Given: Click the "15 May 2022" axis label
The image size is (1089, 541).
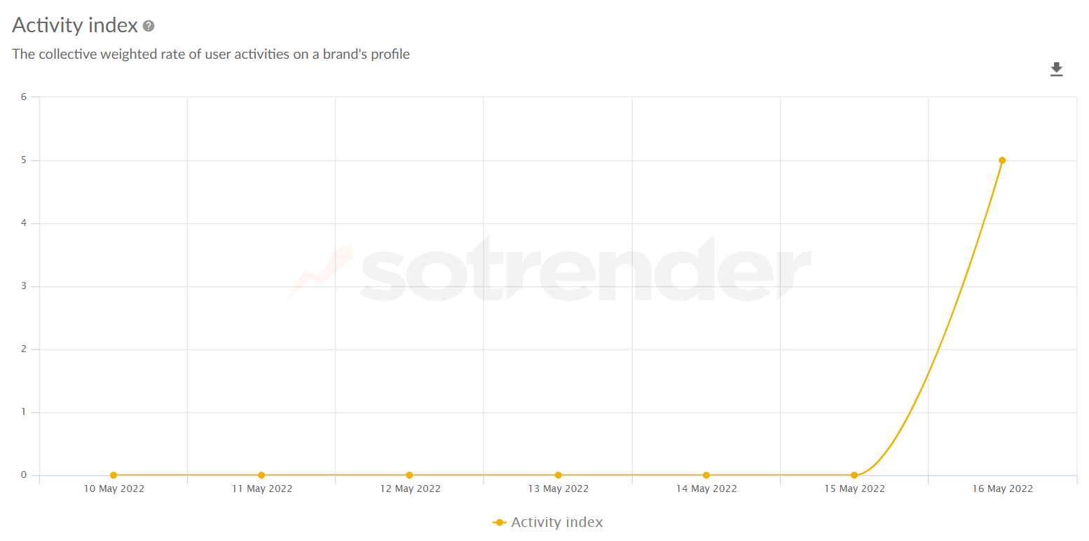Looking at the screenshot, I should click(854, 489).
